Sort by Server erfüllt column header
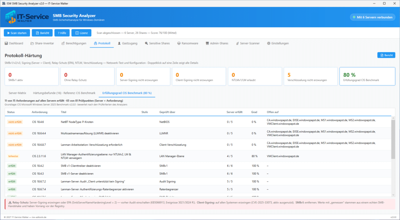The height and width of the screenshot is (220, 400). [x=234, y=112]
